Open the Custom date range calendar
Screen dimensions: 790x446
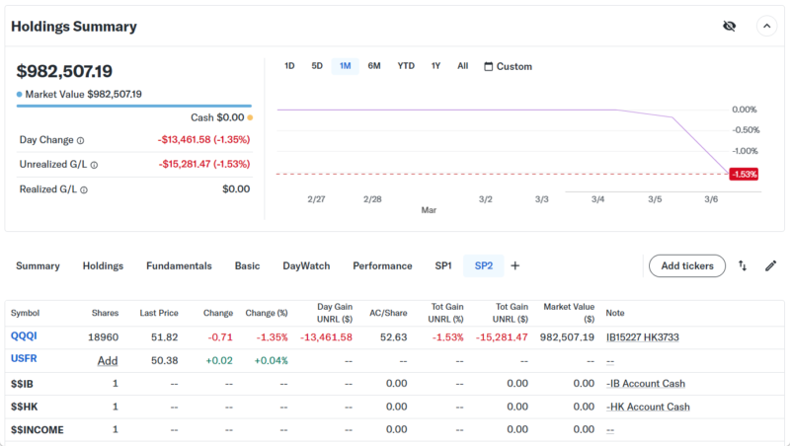(508, 66)
